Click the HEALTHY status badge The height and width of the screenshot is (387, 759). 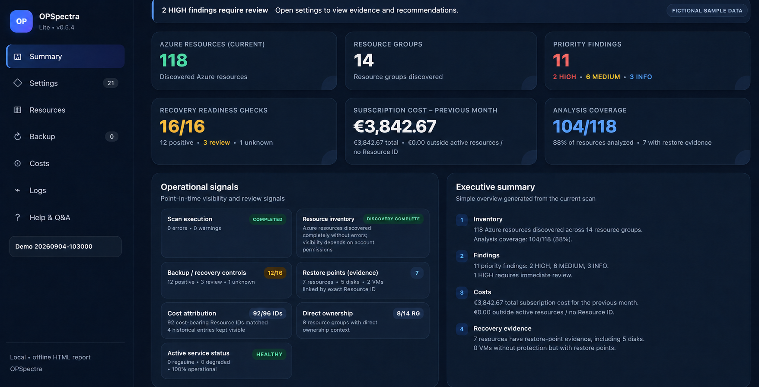[269, 355]
